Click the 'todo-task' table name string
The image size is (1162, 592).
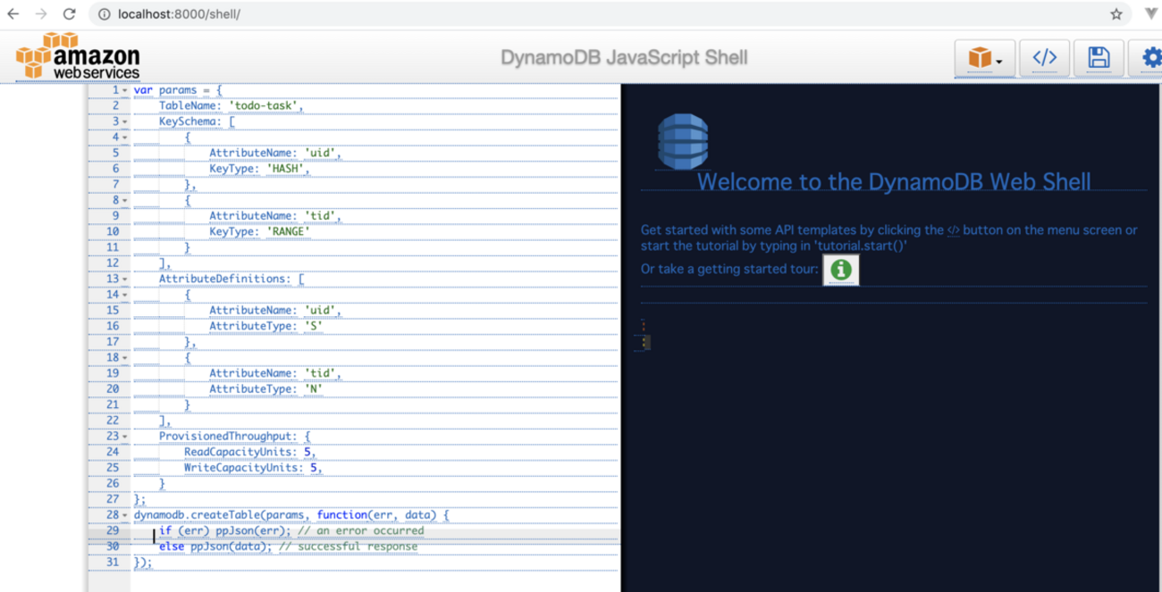pyautogui.click(x=264, y=106)
